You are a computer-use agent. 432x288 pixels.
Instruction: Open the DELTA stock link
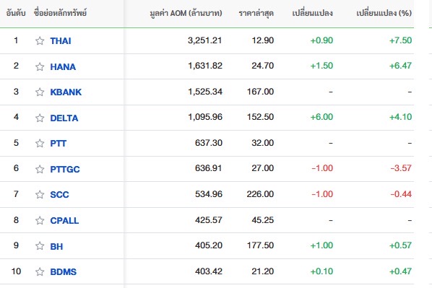pyautogui.click(x=64, y=118)
